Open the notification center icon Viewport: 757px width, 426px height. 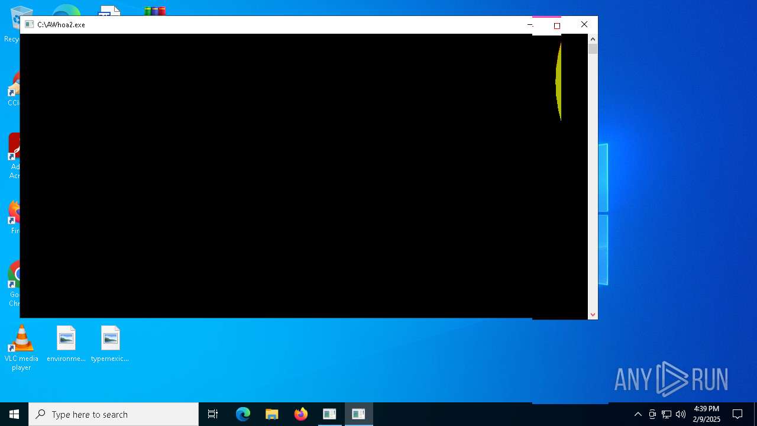(737, 414)
